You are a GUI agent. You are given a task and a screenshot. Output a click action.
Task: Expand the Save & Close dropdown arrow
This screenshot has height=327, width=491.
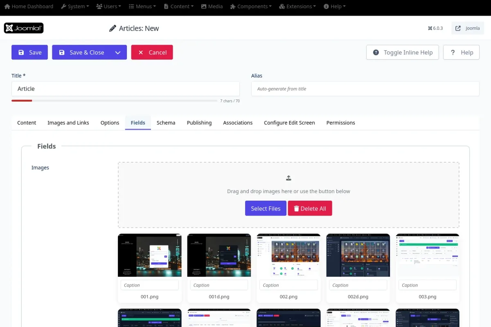coord(118,52)
